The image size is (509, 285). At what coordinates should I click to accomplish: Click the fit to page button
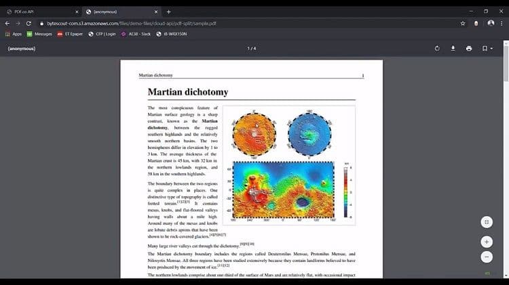[487, 222]
